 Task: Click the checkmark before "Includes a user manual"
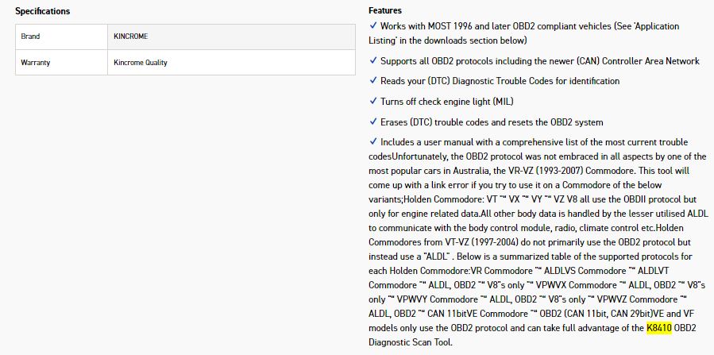[373, 142]
